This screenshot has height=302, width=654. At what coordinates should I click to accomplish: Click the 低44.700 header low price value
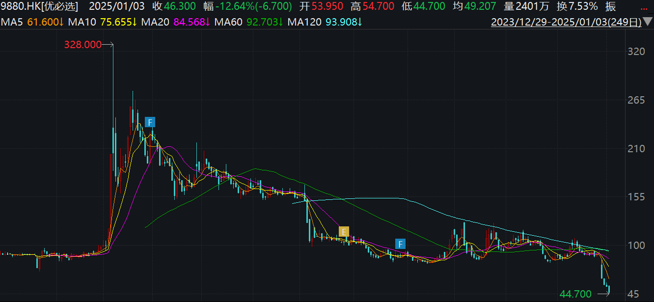[x=423, y=7]
